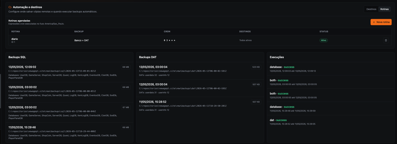397x144 pixels.
Task: Switch to the Destinos tab
Action: pyautogui.click(x=371, y=9)
